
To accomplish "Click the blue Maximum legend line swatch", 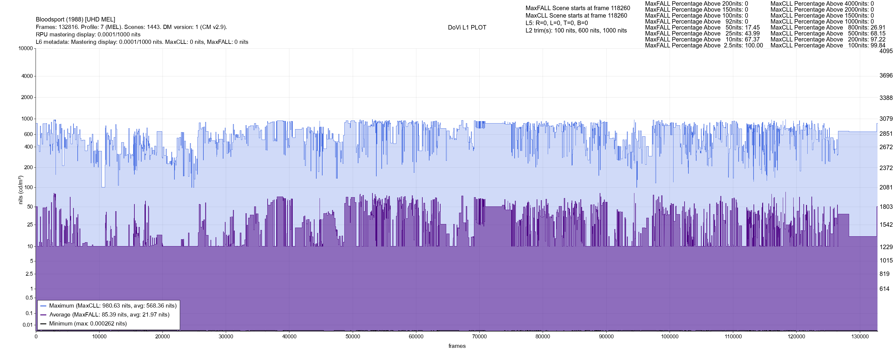I will pyautogui.click(x=44, y=306).
